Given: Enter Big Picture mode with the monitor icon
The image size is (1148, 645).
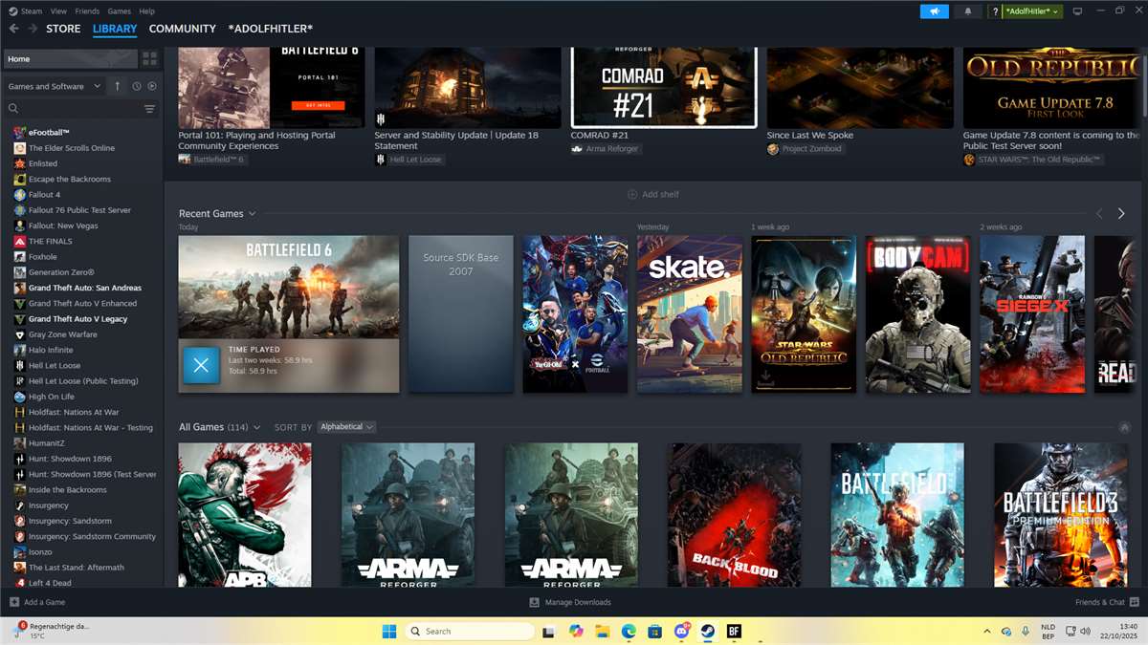Looking at the screenshot, I should coord(1079,11).
